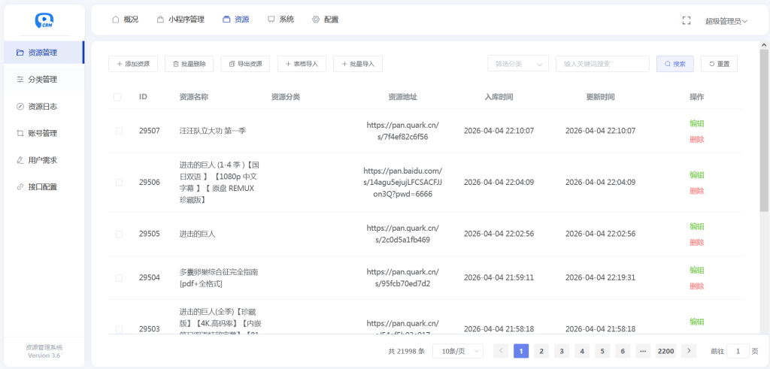Click the pagination ellipsis for more pages

tap(643, 351)
